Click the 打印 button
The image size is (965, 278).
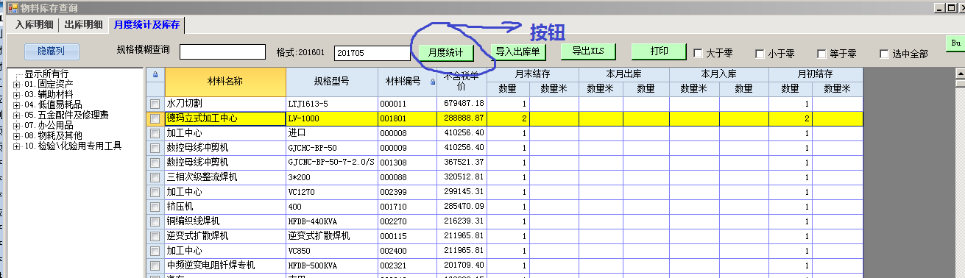(659, 51)
